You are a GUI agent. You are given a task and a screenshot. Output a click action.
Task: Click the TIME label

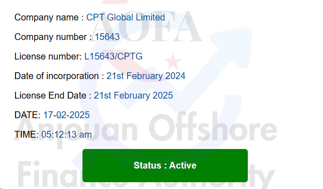(26, 134)
